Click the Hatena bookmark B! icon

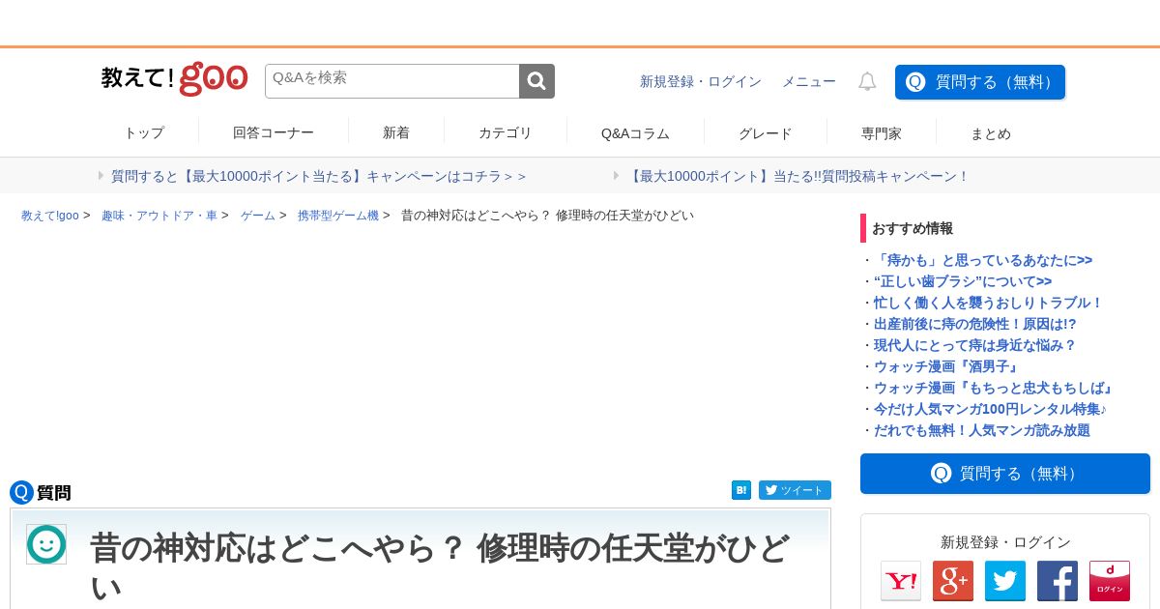click(x=741, y=490)
